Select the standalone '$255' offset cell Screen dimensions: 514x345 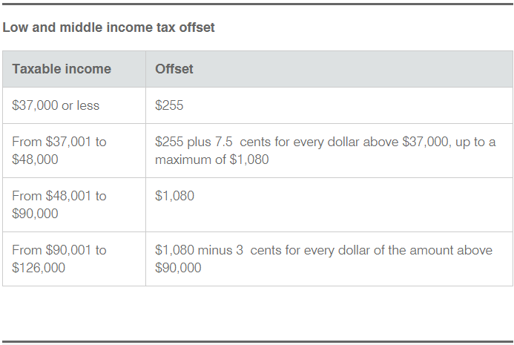(169, 105)
